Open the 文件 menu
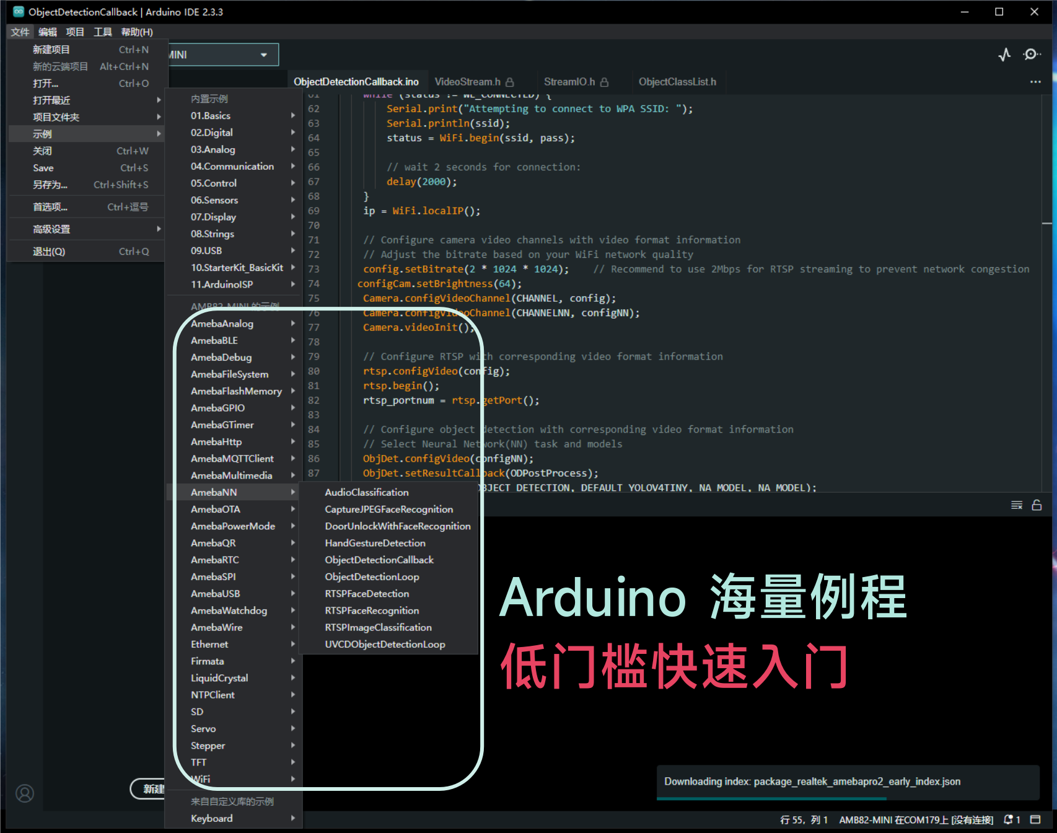The width and height of the screenshot is (1057, 833). [x=20, y=32]
